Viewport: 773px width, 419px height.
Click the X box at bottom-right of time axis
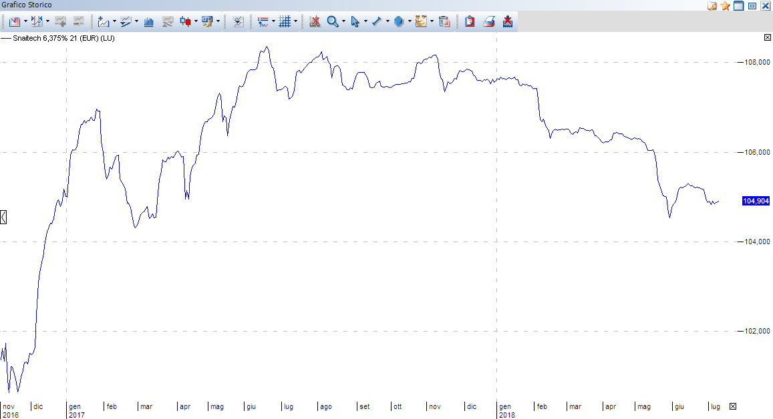pos(733,406)
